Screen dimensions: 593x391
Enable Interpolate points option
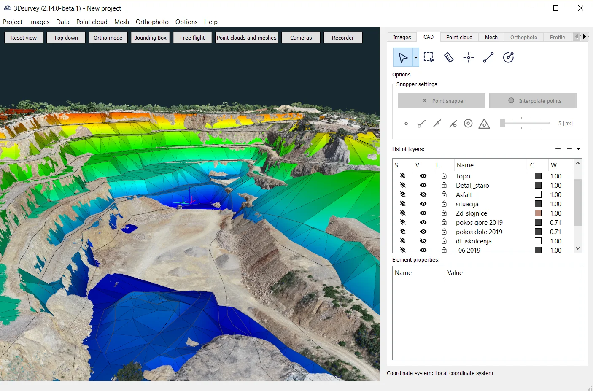(533, 101)
